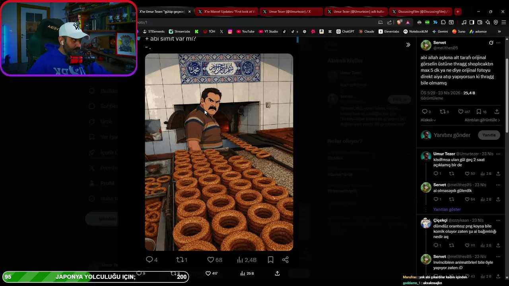Open more options on Servet's main tweet
Screen dimensions: 509x286
[x=498, y=43]
